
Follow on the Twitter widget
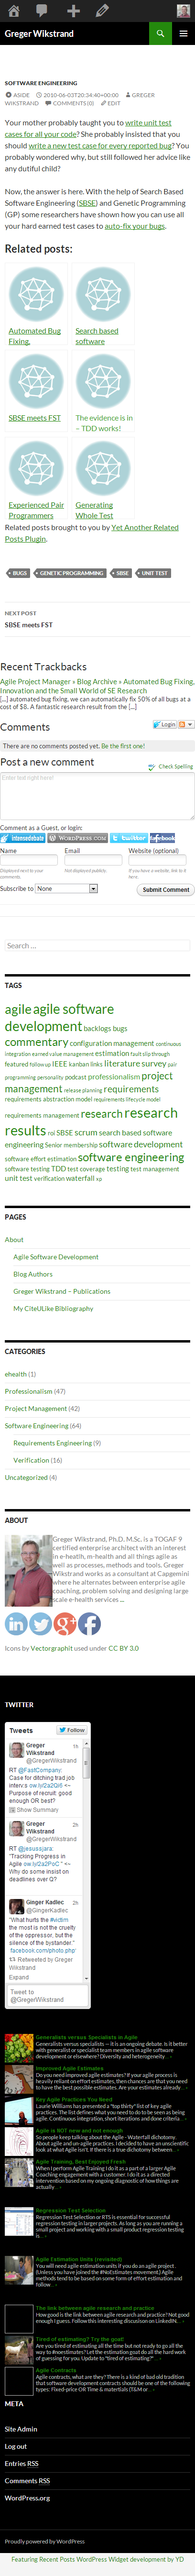click(x=72, y=1729)
